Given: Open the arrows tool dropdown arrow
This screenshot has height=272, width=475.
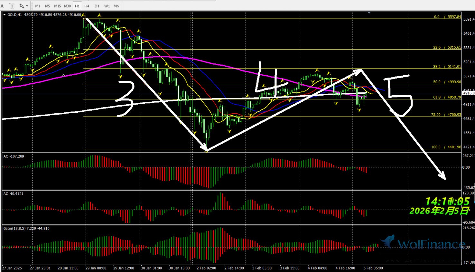Looking at the screenshot, I should point(27,6).
